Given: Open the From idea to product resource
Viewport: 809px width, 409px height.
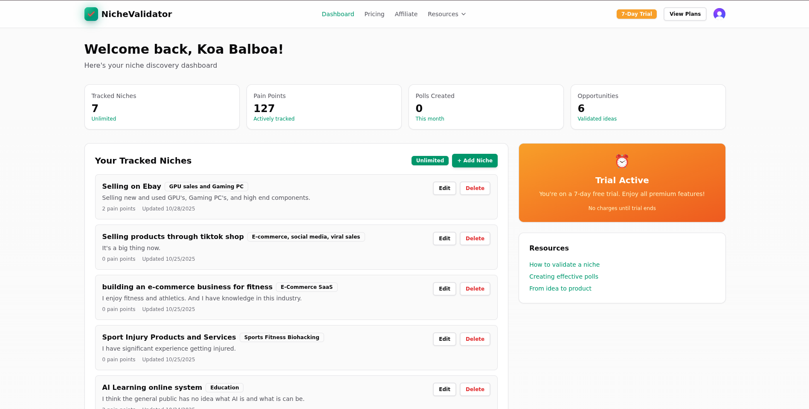Looking at the screenshot, I should tap(560, 288).
